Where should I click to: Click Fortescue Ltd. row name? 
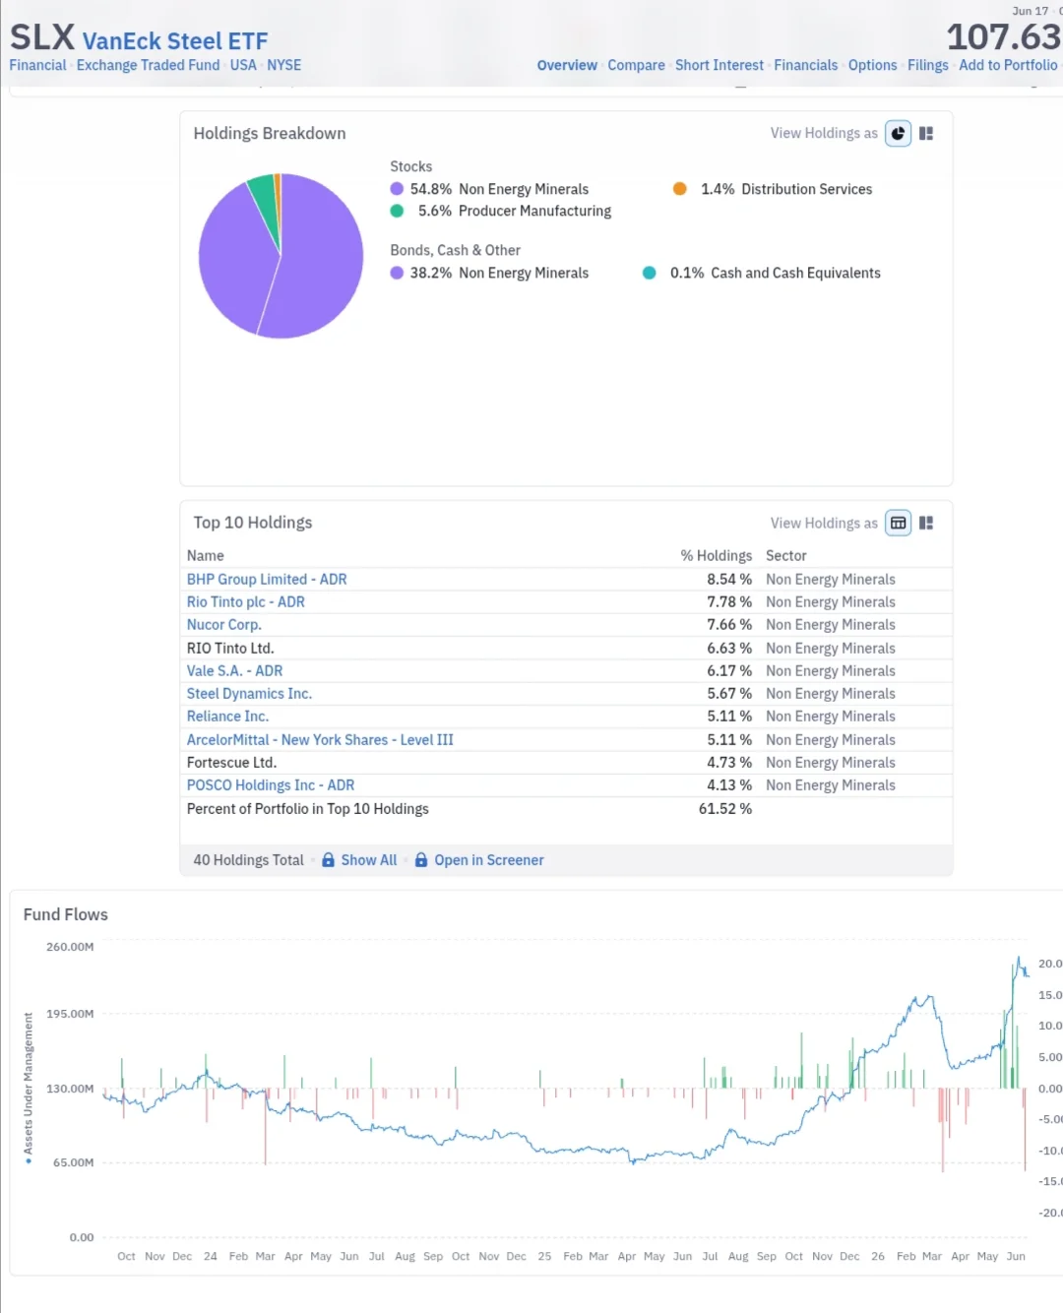pyautogui.click(x=231, y=763)
